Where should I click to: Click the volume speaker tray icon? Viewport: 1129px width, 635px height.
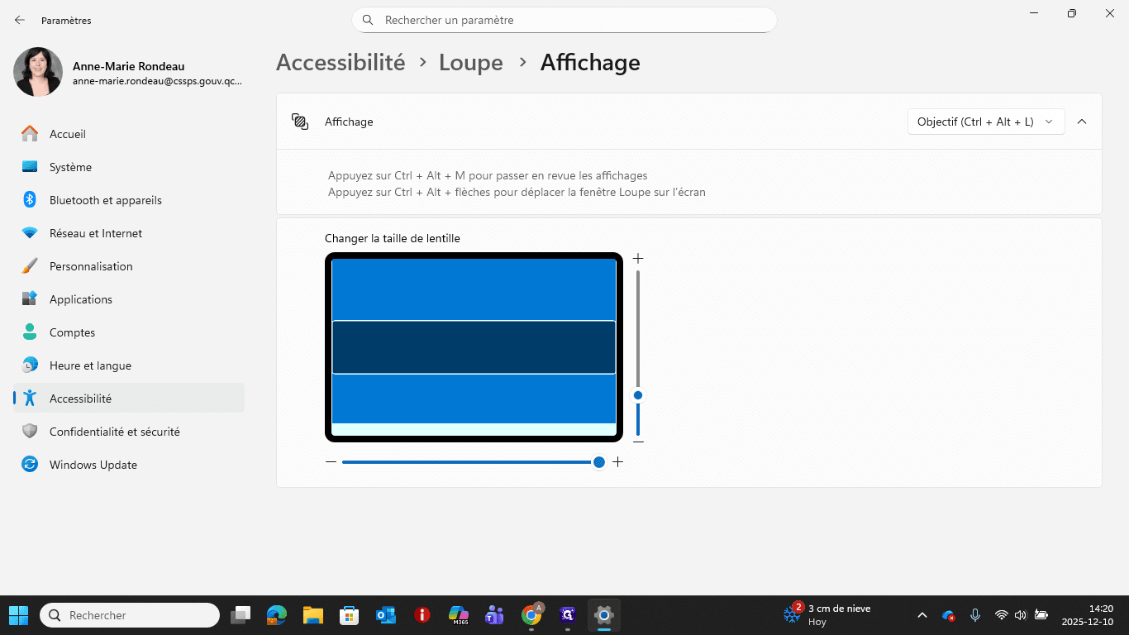click(1021, 615)
